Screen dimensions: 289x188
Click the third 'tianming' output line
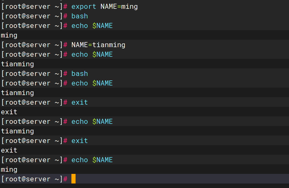click(18, 131)
